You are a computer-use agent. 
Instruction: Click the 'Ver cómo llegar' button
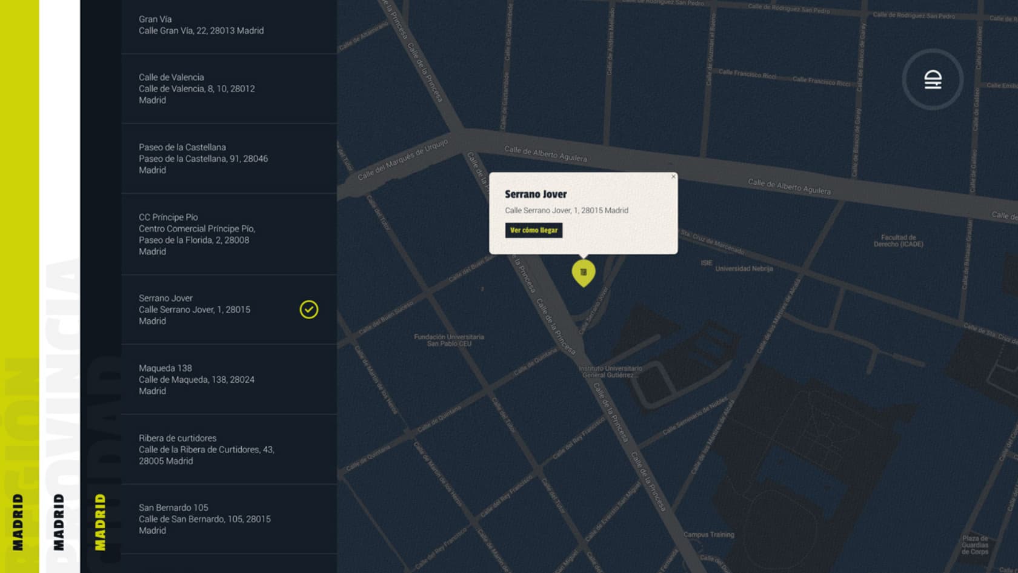pos(533,230)
